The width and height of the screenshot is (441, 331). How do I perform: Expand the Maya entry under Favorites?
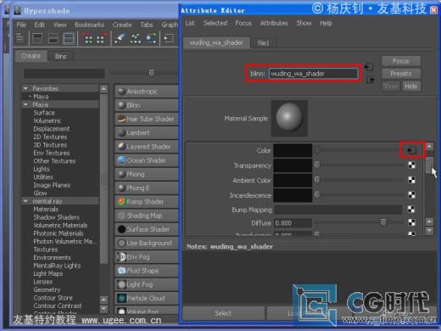tap(30, 97)
